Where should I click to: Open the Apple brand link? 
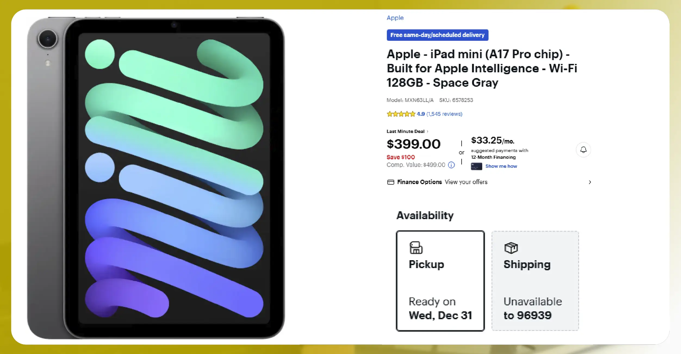(395, 18)
